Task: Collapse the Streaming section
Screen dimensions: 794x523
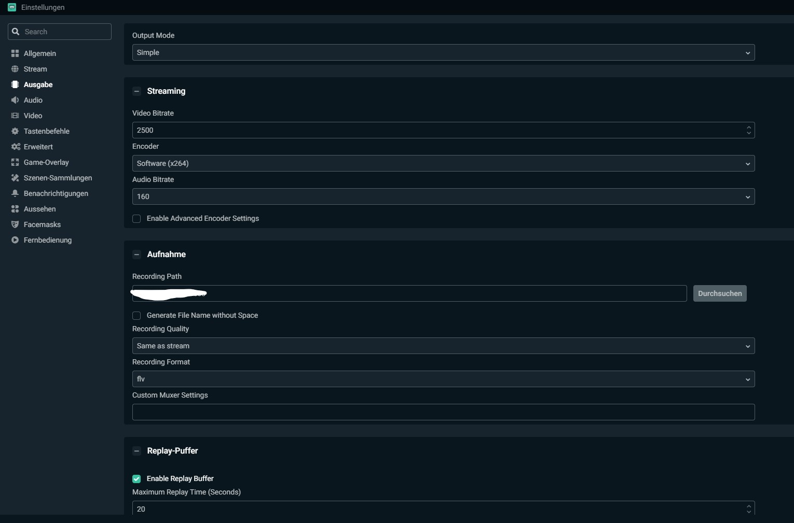Action: tap(136, 91)
